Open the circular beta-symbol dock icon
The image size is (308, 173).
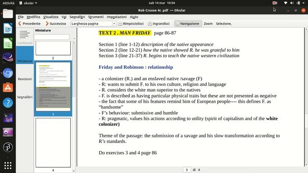click(8, 147)
